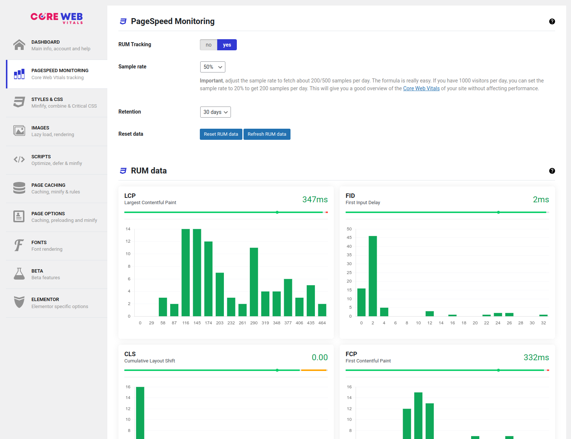The width and height of the screenshot is (571, 439).
Task: Click the Largest Contentful Paint label
Action: pos(150,203)
